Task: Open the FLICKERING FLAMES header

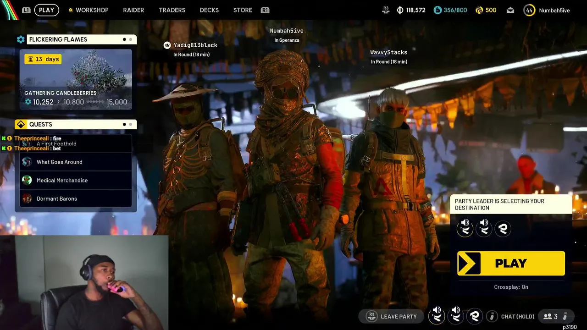Action: 82,39
